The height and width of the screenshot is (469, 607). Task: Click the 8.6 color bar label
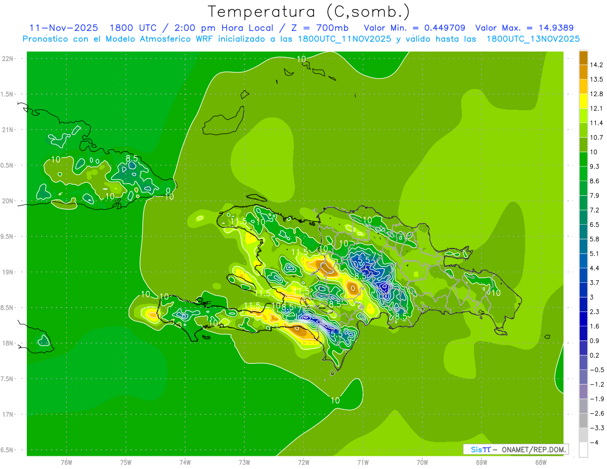point(594,181)
